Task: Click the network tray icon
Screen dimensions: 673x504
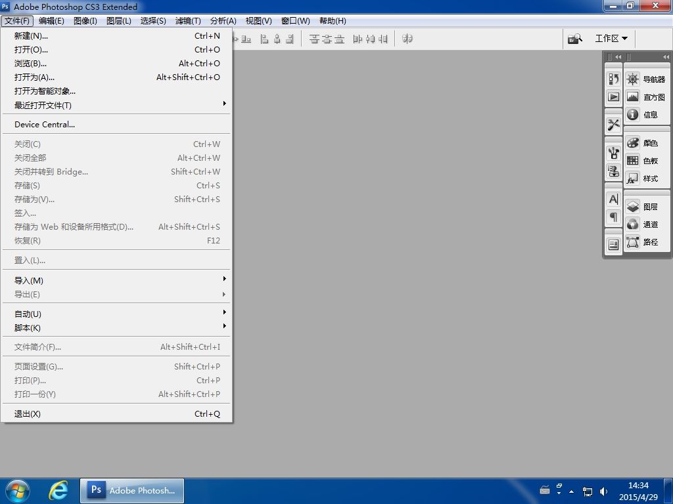Action: [587, 491]
